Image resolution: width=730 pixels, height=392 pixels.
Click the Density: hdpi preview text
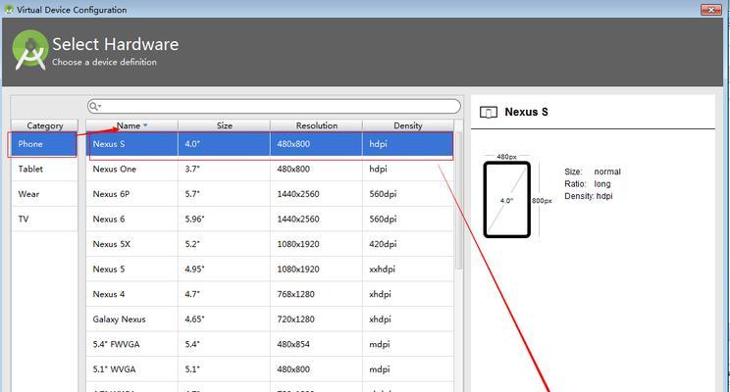(x=589, y=196)
